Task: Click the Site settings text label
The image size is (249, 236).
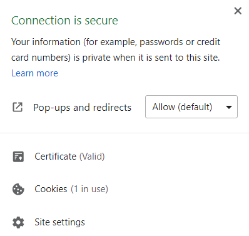Action: [x=59, y=222]
